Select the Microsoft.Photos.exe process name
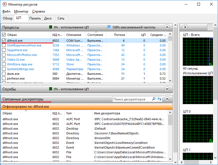Screen dimensions: 218x165 tap(22, 55)
